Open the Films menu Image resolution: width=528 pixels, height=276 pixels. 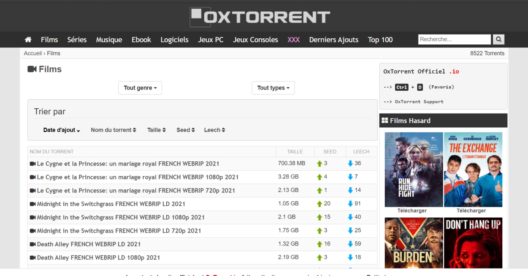point(49,39)
